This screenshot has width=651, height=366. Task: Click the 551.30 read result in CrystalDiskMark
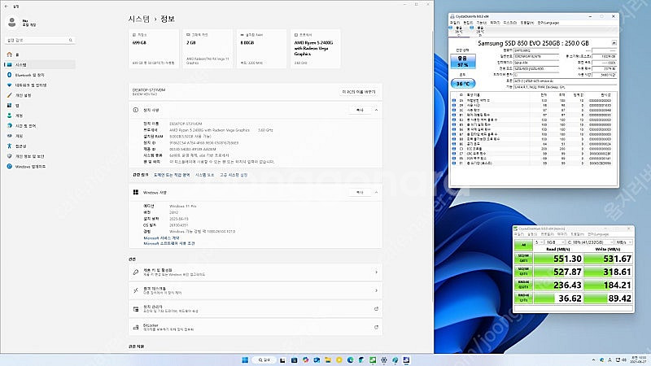tap(558, 259)
